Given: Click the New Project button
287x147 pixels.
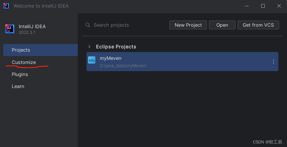Looking at the screenshot, I should (188, 25).
